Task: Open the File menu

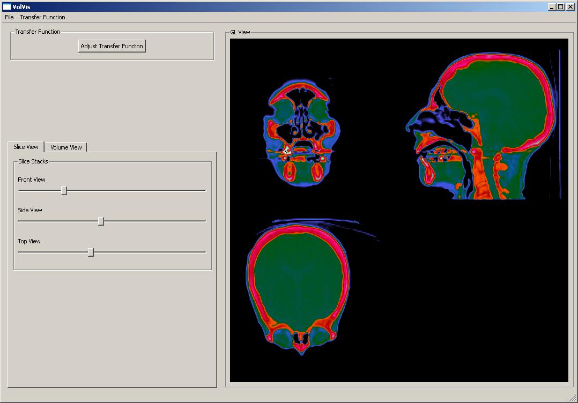Action: [x=9, y=17]
